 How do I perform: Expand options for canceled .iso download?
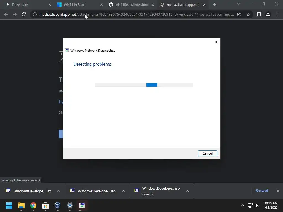[188, 191]
